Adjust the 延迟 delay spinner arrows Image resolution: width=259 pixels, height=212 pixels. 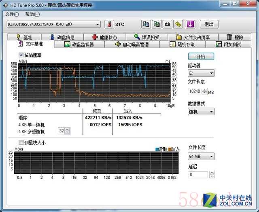point(212,174)
